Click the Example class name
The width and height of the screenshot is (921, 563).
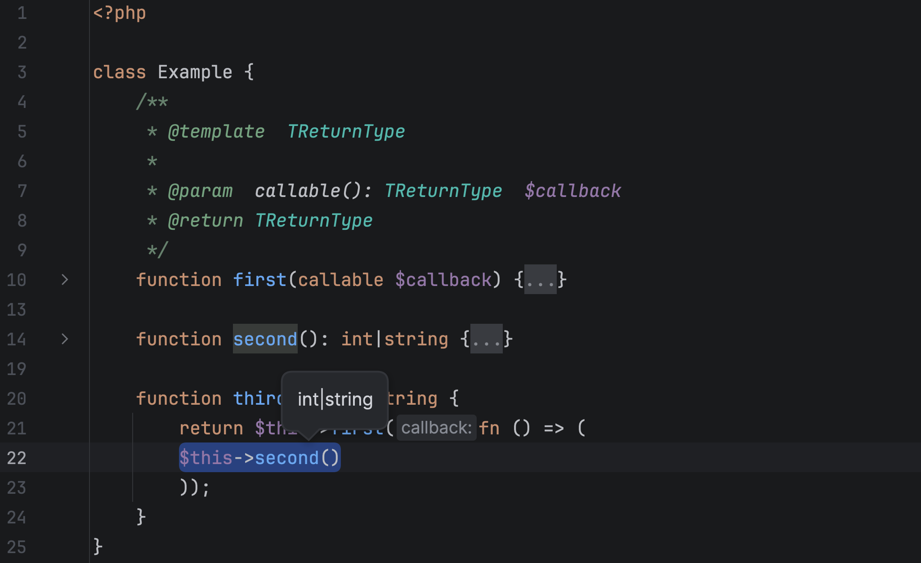click(195, 72)
